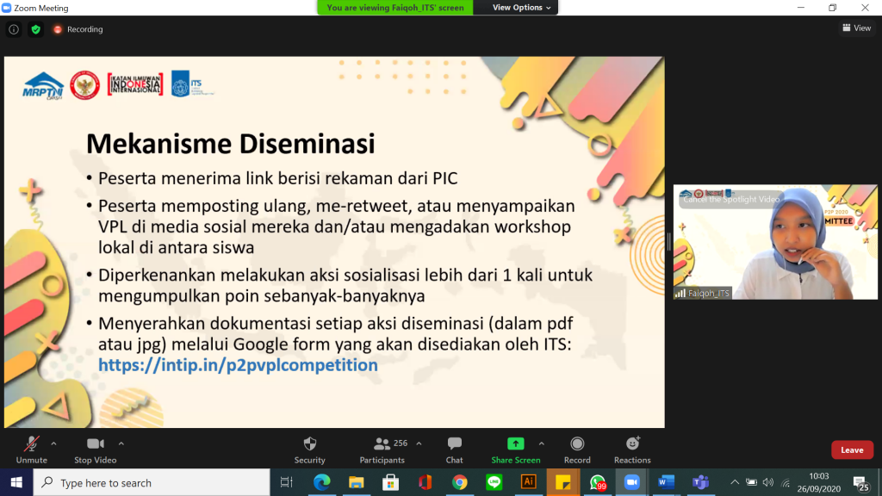Click the green Share Screen icon
882x496 pixels.
515,444
